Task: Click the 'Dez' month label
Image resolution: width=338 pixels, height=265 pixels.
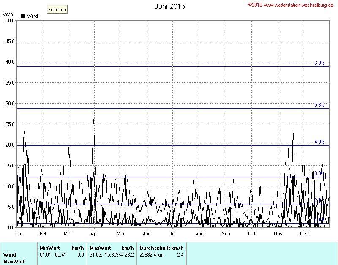Action: 304,234
